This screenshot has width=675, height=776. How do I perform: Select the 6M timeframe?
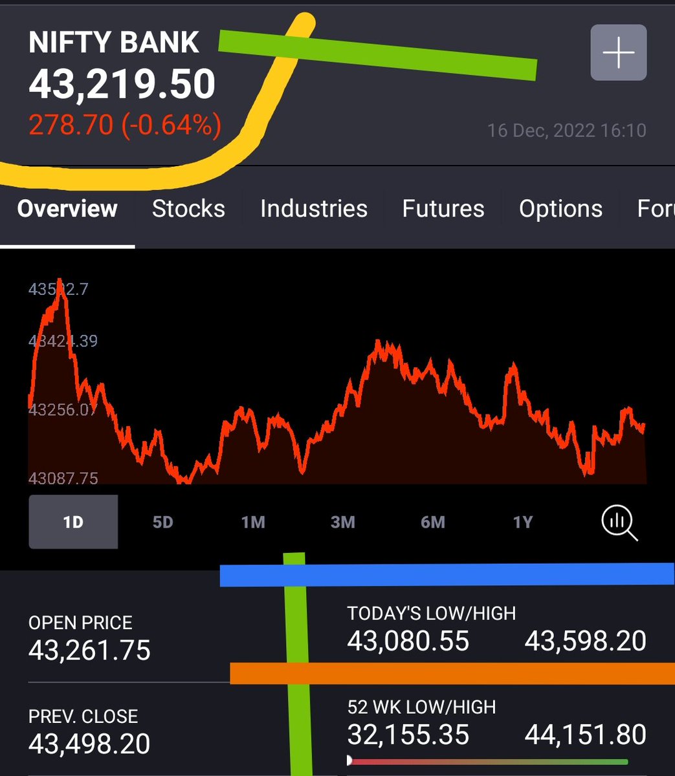coord(432,522)
